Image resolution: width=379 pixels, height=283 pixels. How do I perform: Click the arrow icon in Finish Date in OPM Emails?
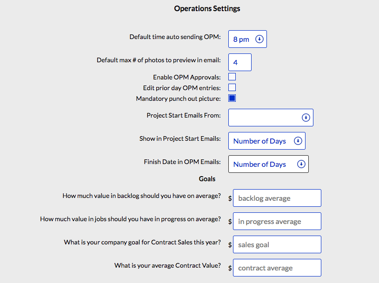point(301,164)
